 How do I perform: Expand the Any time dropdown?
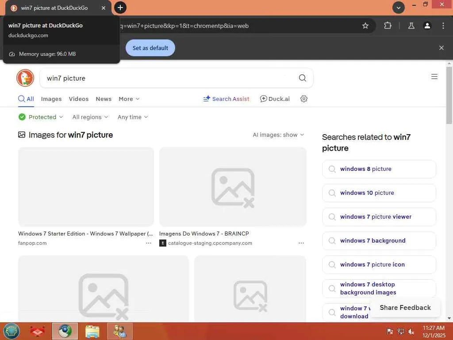point(133,117)
